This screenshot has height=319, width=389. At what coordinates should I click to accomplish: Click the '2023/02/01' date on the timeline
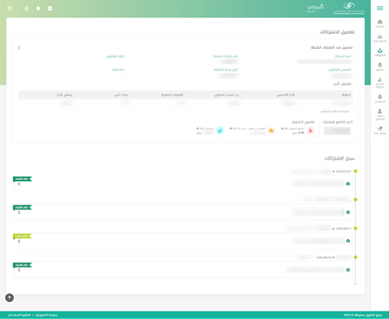tap(344, 171)
